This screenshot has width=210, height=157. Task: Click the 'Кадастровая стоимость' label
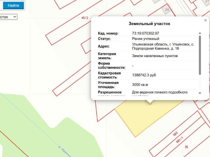[x=109, y=75]
